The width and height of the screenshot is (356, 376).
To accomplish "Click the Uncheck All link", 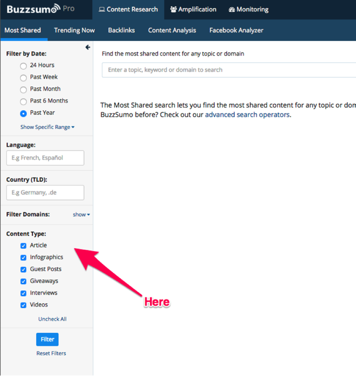I will 52,319.
